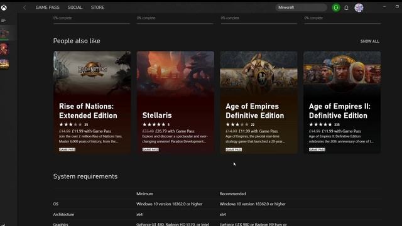
Task: Click Game Pass badge on Stellaris card
Action: [x=151, y=149]
